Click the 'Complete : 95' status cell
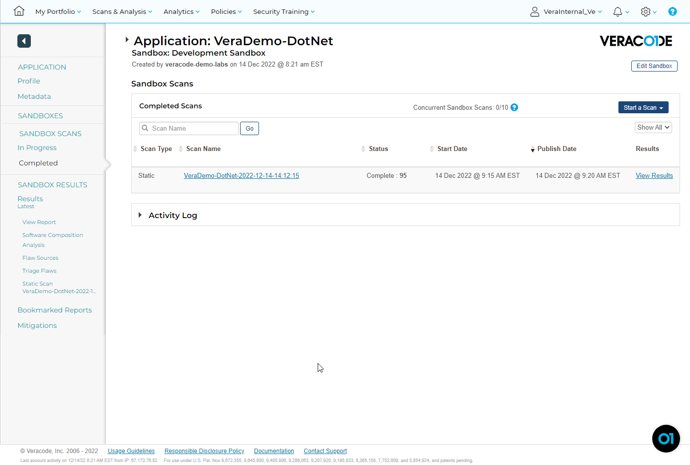The image size is (690, 465). click(x=387, y=175)
